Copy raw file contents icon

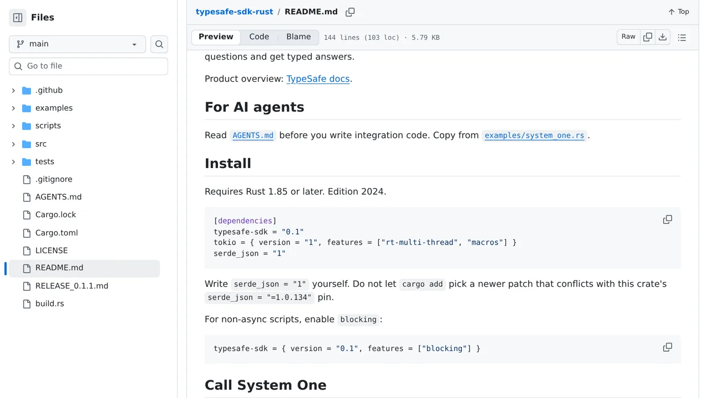pos(648,37)
